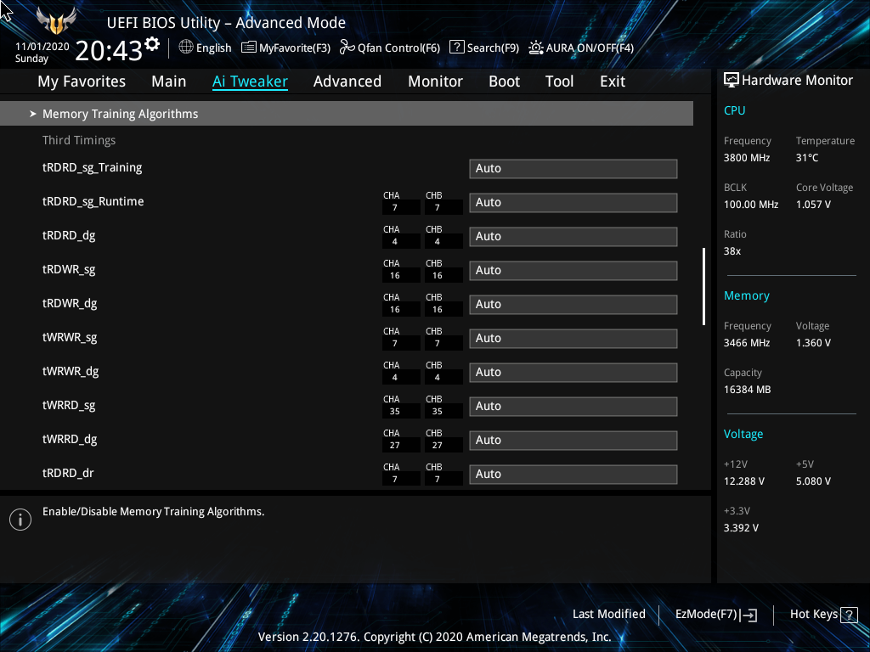This screenshot has height=652, width=870.
Task: Click the vertical scrollbar in the settings list
Action: pyautogui.click(x=703, y=286)
